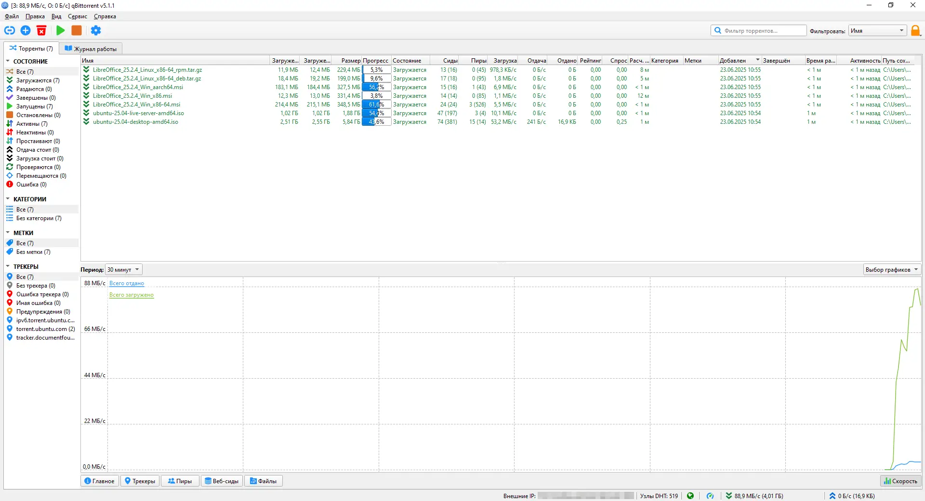Screen dimensions: 925x501
Task: Click the upload speed status bar indicator
Action: coord(852,496)
